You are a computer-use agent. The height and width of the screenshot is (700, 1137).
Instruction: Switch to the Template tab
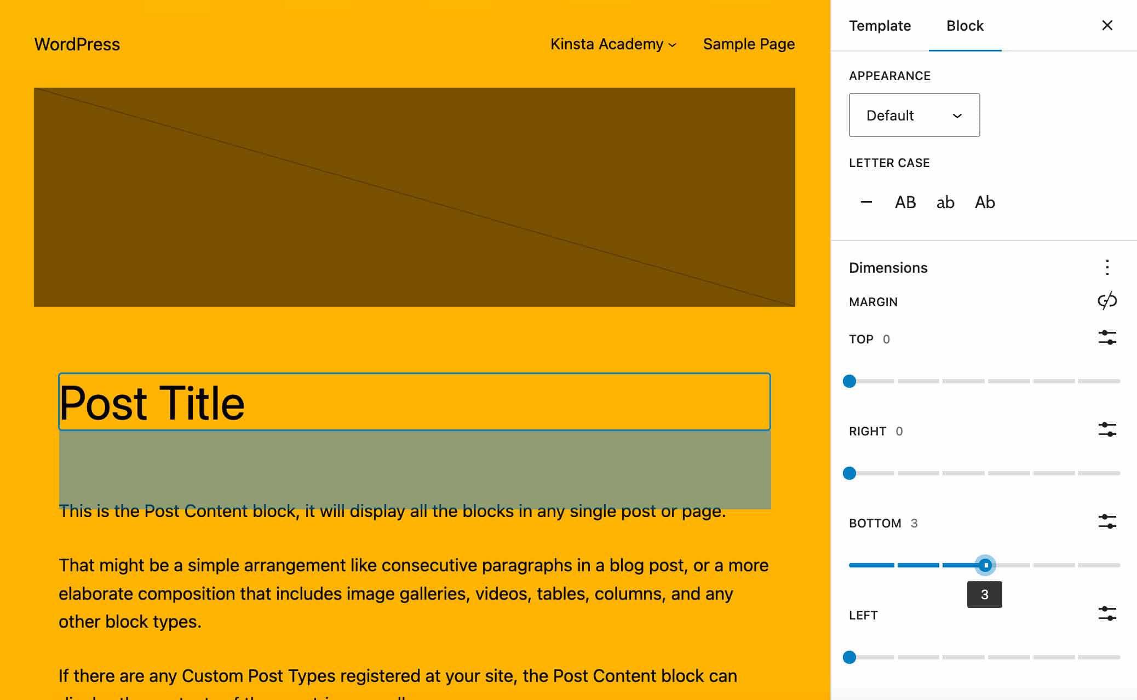880,25
